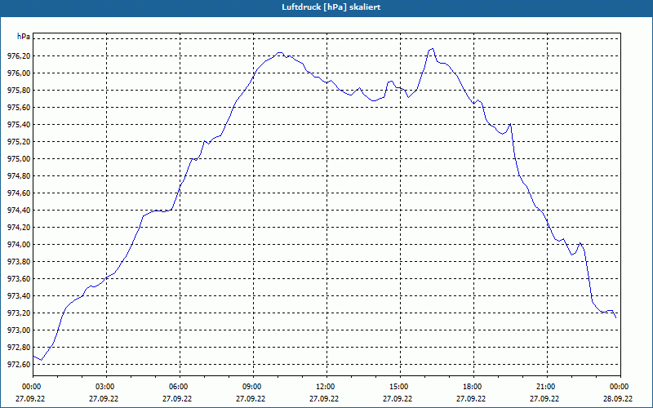Pick the 27.09.22 date beneath 15:00
The width and height of the screenshot is (653, 408).
(x=398, y=398)
